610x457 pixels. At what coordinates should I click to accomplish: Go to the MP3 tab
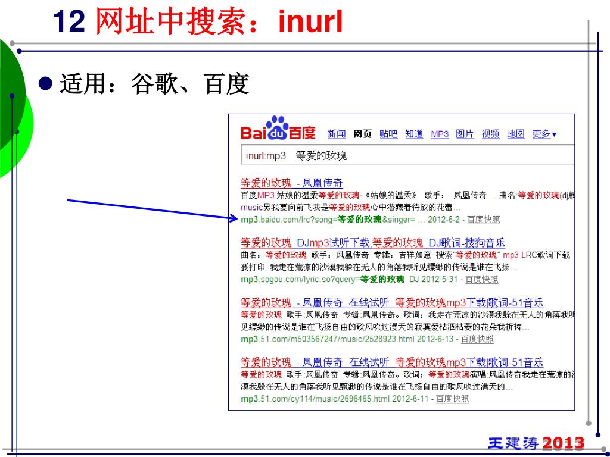(x=440, y=134)
